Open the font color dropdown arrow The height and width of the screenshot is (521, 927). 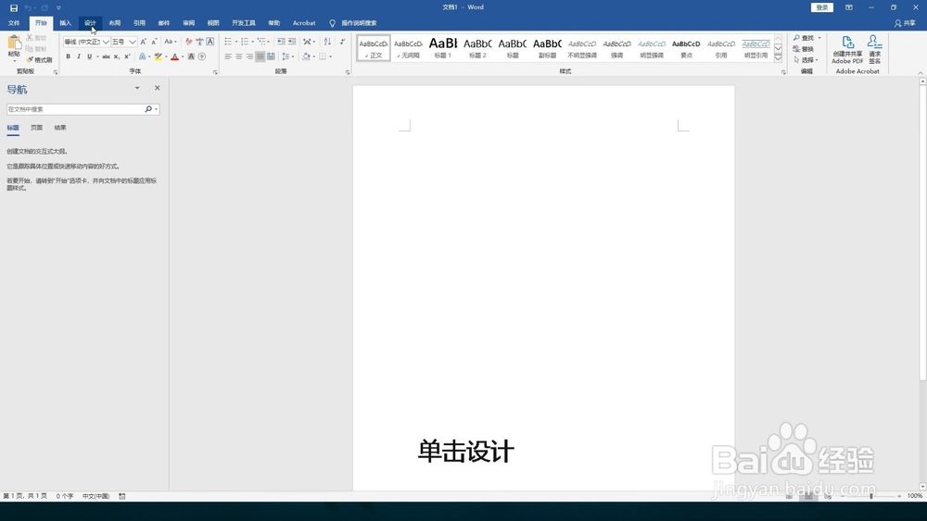(x=183, y=56)
